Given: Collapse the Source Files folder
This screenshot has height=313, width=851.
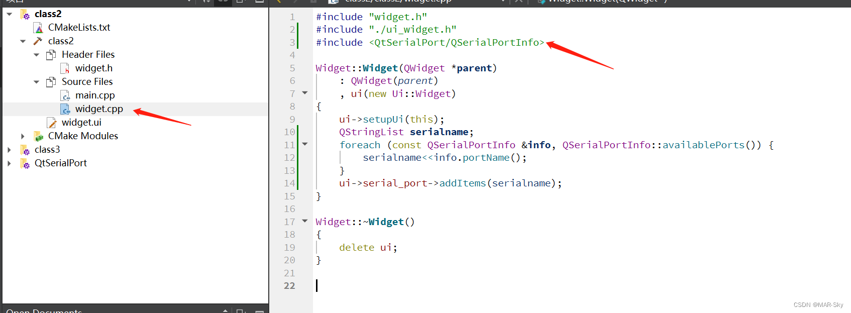Looking at the screenshot, I should [x=37, y=82].
